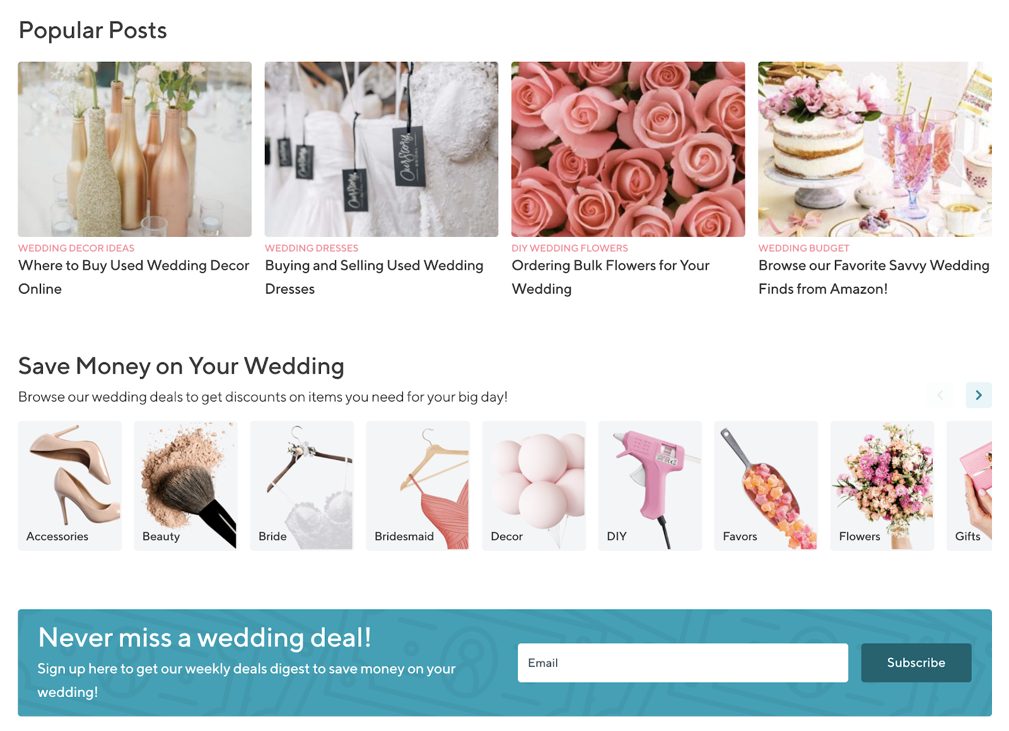This screenshot has width=1009, height=731.
Task: Open the Beauty deals category
Action: coord(186,486)
